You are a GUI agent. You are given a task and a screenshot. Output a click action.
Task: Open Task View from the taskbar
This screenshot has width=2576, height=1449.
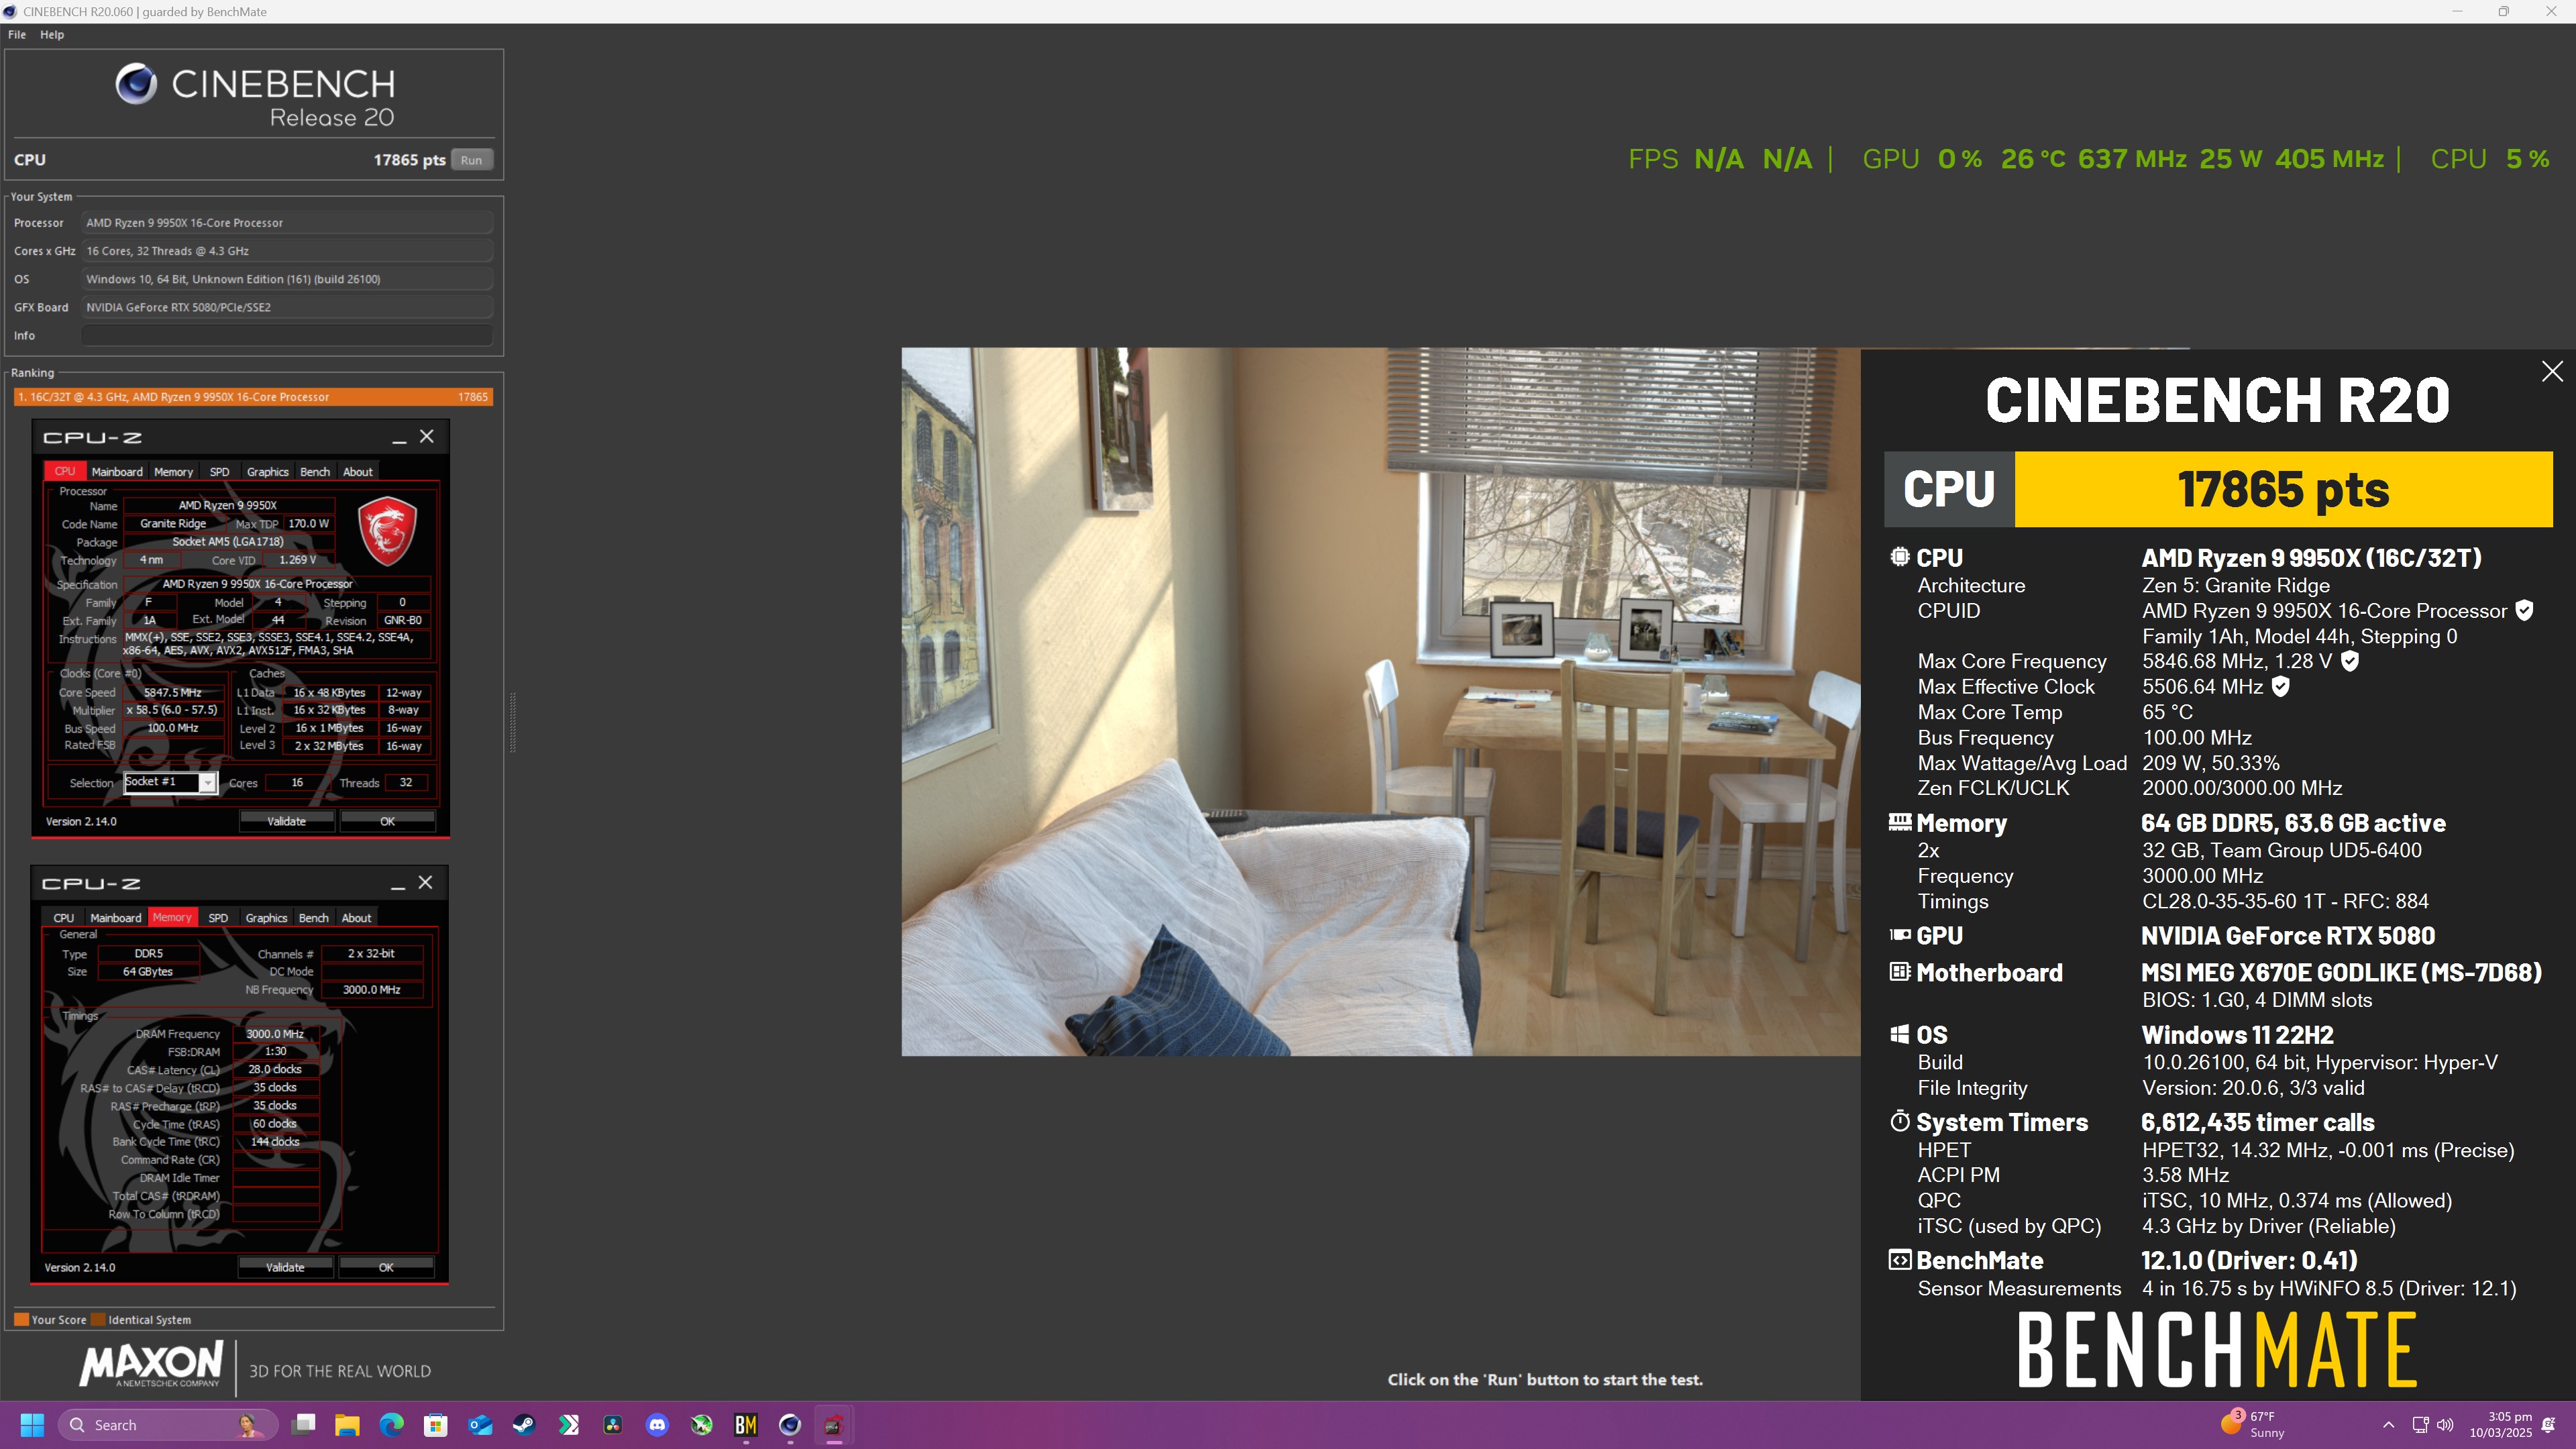pos(304,1425)
